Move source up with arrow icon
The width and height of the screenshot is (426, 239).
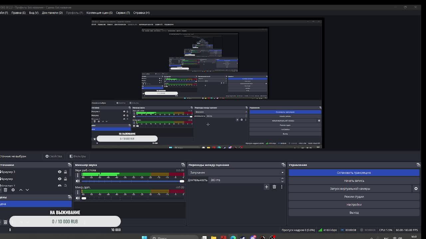click(x=21, y=190)
